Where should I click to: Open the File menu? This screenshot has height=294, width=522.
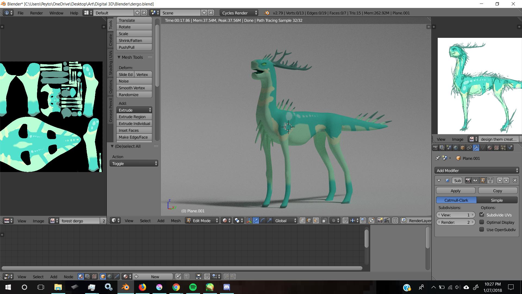pyautogui.click(x=20, y=13)
